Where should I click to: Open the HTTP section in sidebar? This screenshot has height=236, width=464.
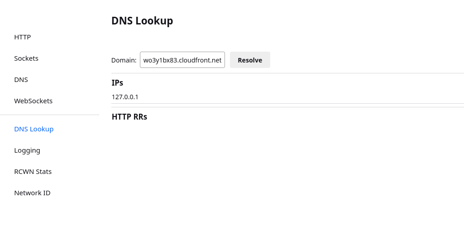[23, 37]
